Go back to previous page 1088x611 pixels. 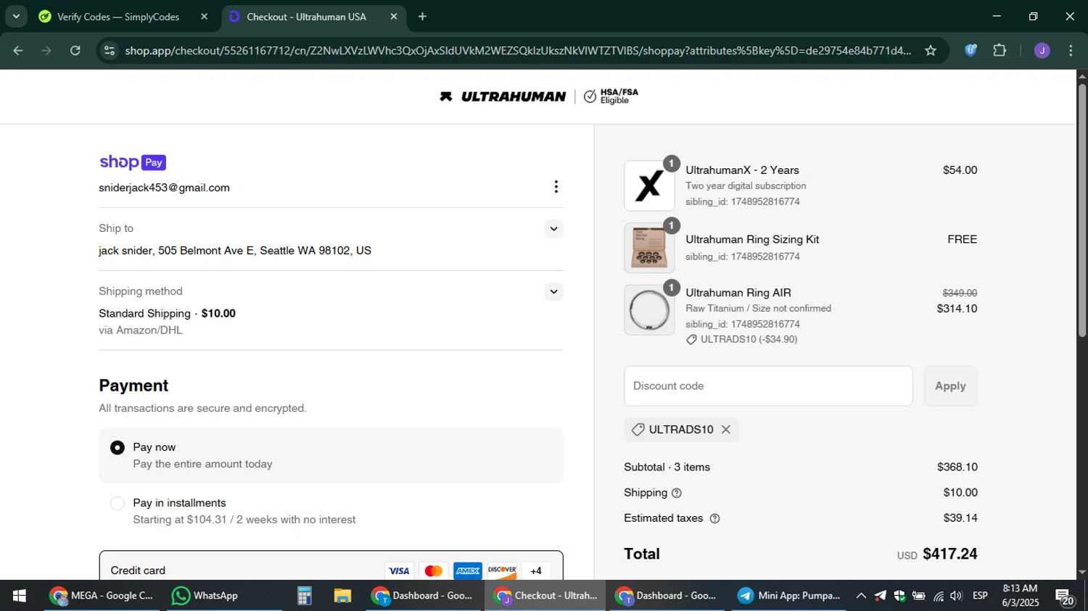18,51
